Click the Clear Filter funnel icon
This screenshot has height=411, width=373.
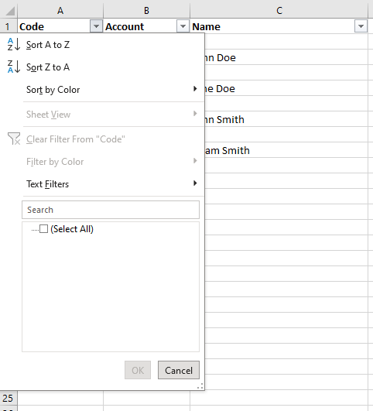[14, 139]
